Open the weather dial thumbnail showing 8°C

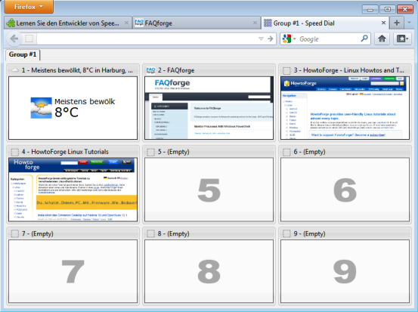[x=73, y=108]
